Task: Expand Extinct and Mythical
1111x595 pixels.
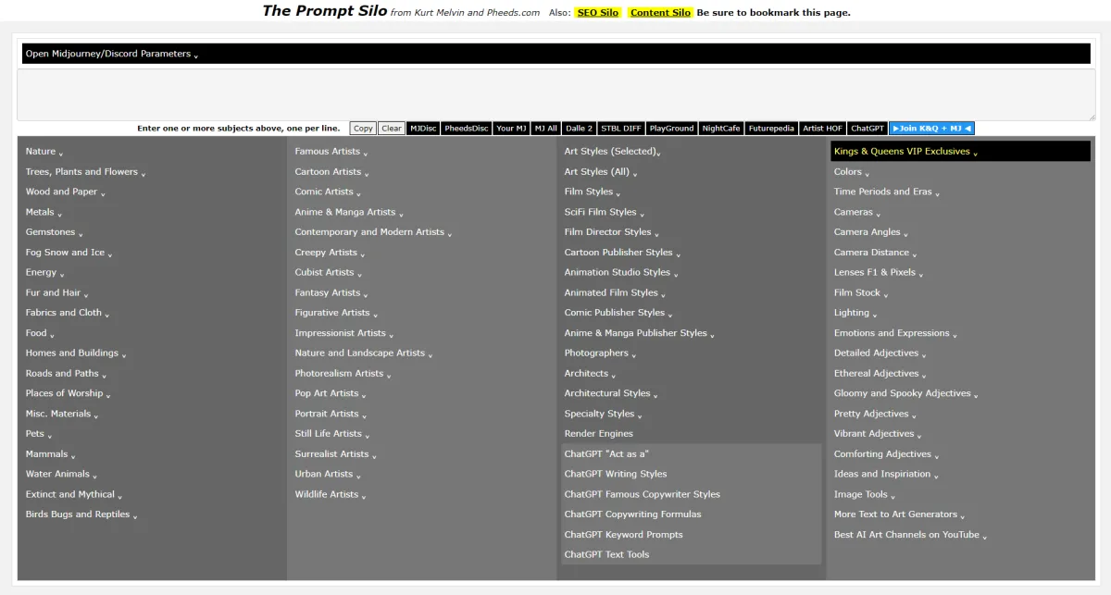Action: tap(73, 495)
